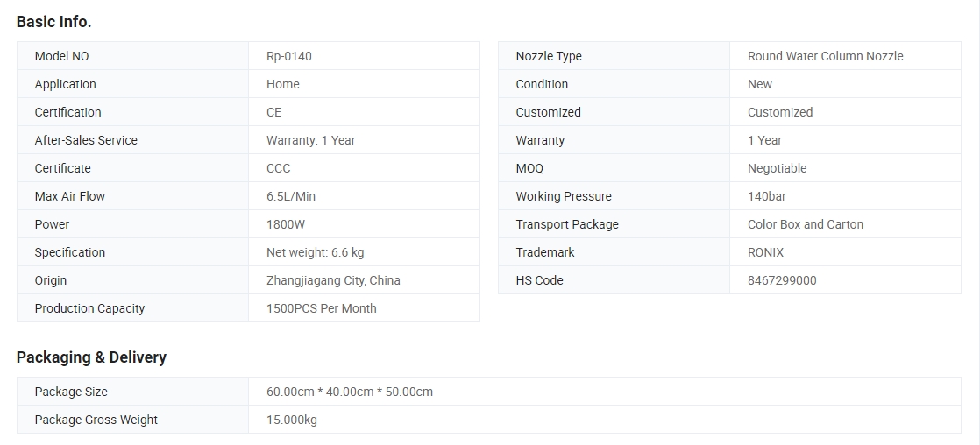Click the RONIX trademark value

[765, 252]
